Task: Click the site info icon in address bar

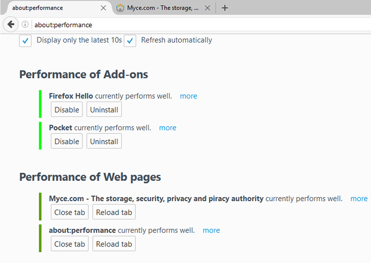Action: coord(25,25)
